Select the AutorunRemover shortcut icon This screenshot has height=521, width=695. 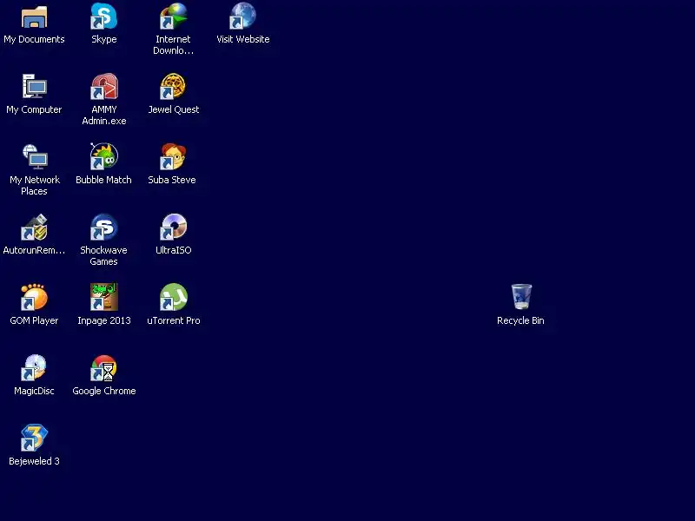[x=34, y=228]
